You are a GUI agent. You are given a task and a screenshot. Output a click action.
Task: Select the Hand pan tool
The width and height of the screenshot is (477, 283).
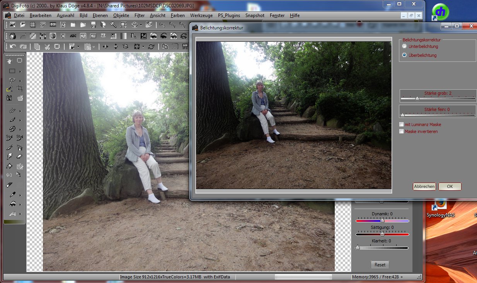[x=9, y=61]
